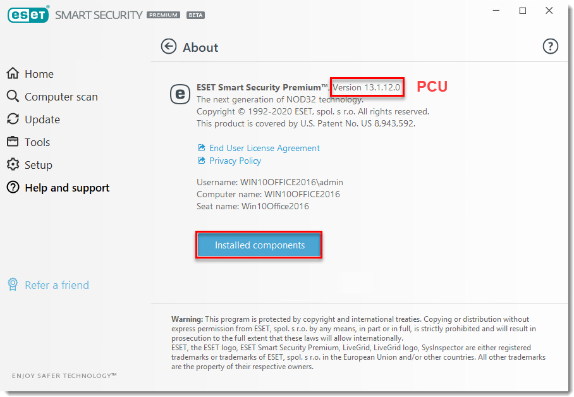This screenshot has width=574, height=397.
Task: View the Privacy Policy
Action: 235,160
